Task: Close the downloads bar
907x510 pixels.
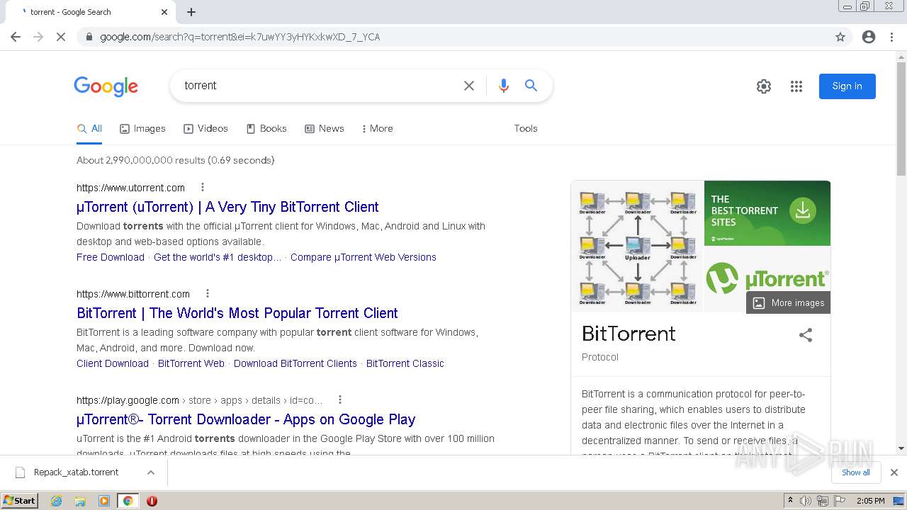Action: point(894,472)
